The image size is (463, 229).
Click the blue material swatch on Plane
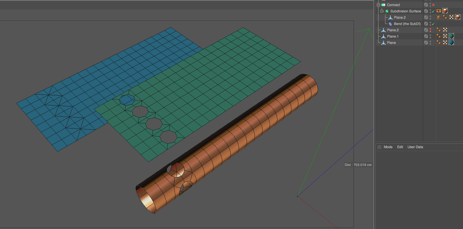click(x=451, y=43)
